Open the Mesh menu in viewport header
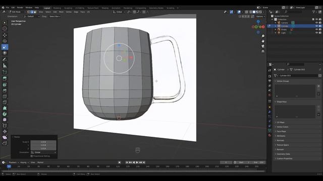Viewport: 323px width, 181px height. coord(61,12)
